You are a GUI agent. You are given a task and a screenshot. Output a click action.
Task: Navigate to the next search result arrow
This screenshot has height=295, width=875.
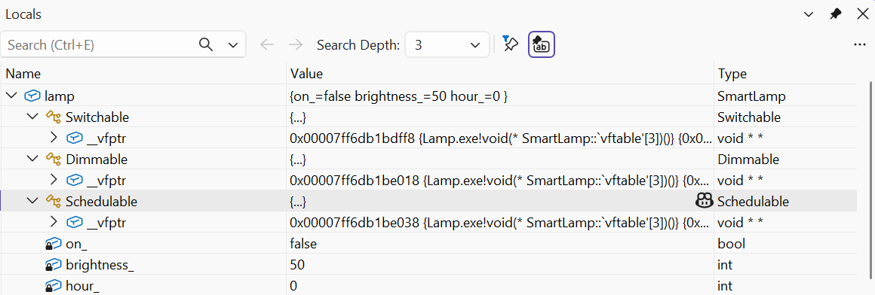point(296,45)
